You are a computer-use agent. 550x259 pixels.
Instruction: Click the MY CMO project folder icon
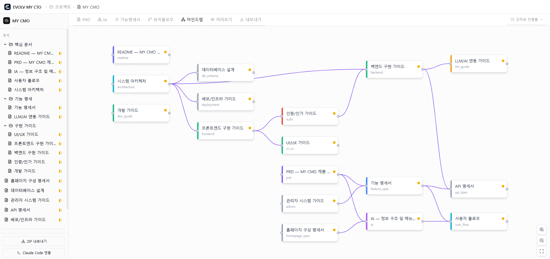point(7,21)
